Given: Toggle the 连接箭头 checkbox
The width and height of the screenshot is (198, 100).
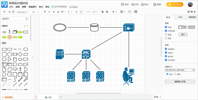Looking at the screenshot, I should (x=166, y=49).
